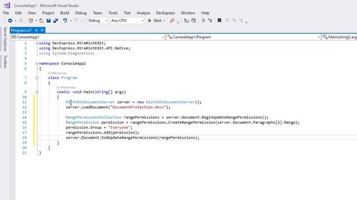
Task: Save the current file with Save icon
Action: (49, 21)
